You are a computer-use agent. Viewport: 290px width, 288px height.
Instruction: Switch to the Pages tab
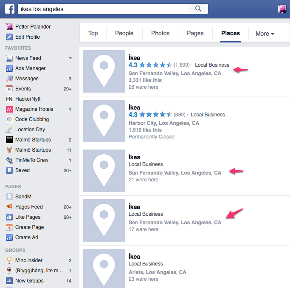point(195,33)
